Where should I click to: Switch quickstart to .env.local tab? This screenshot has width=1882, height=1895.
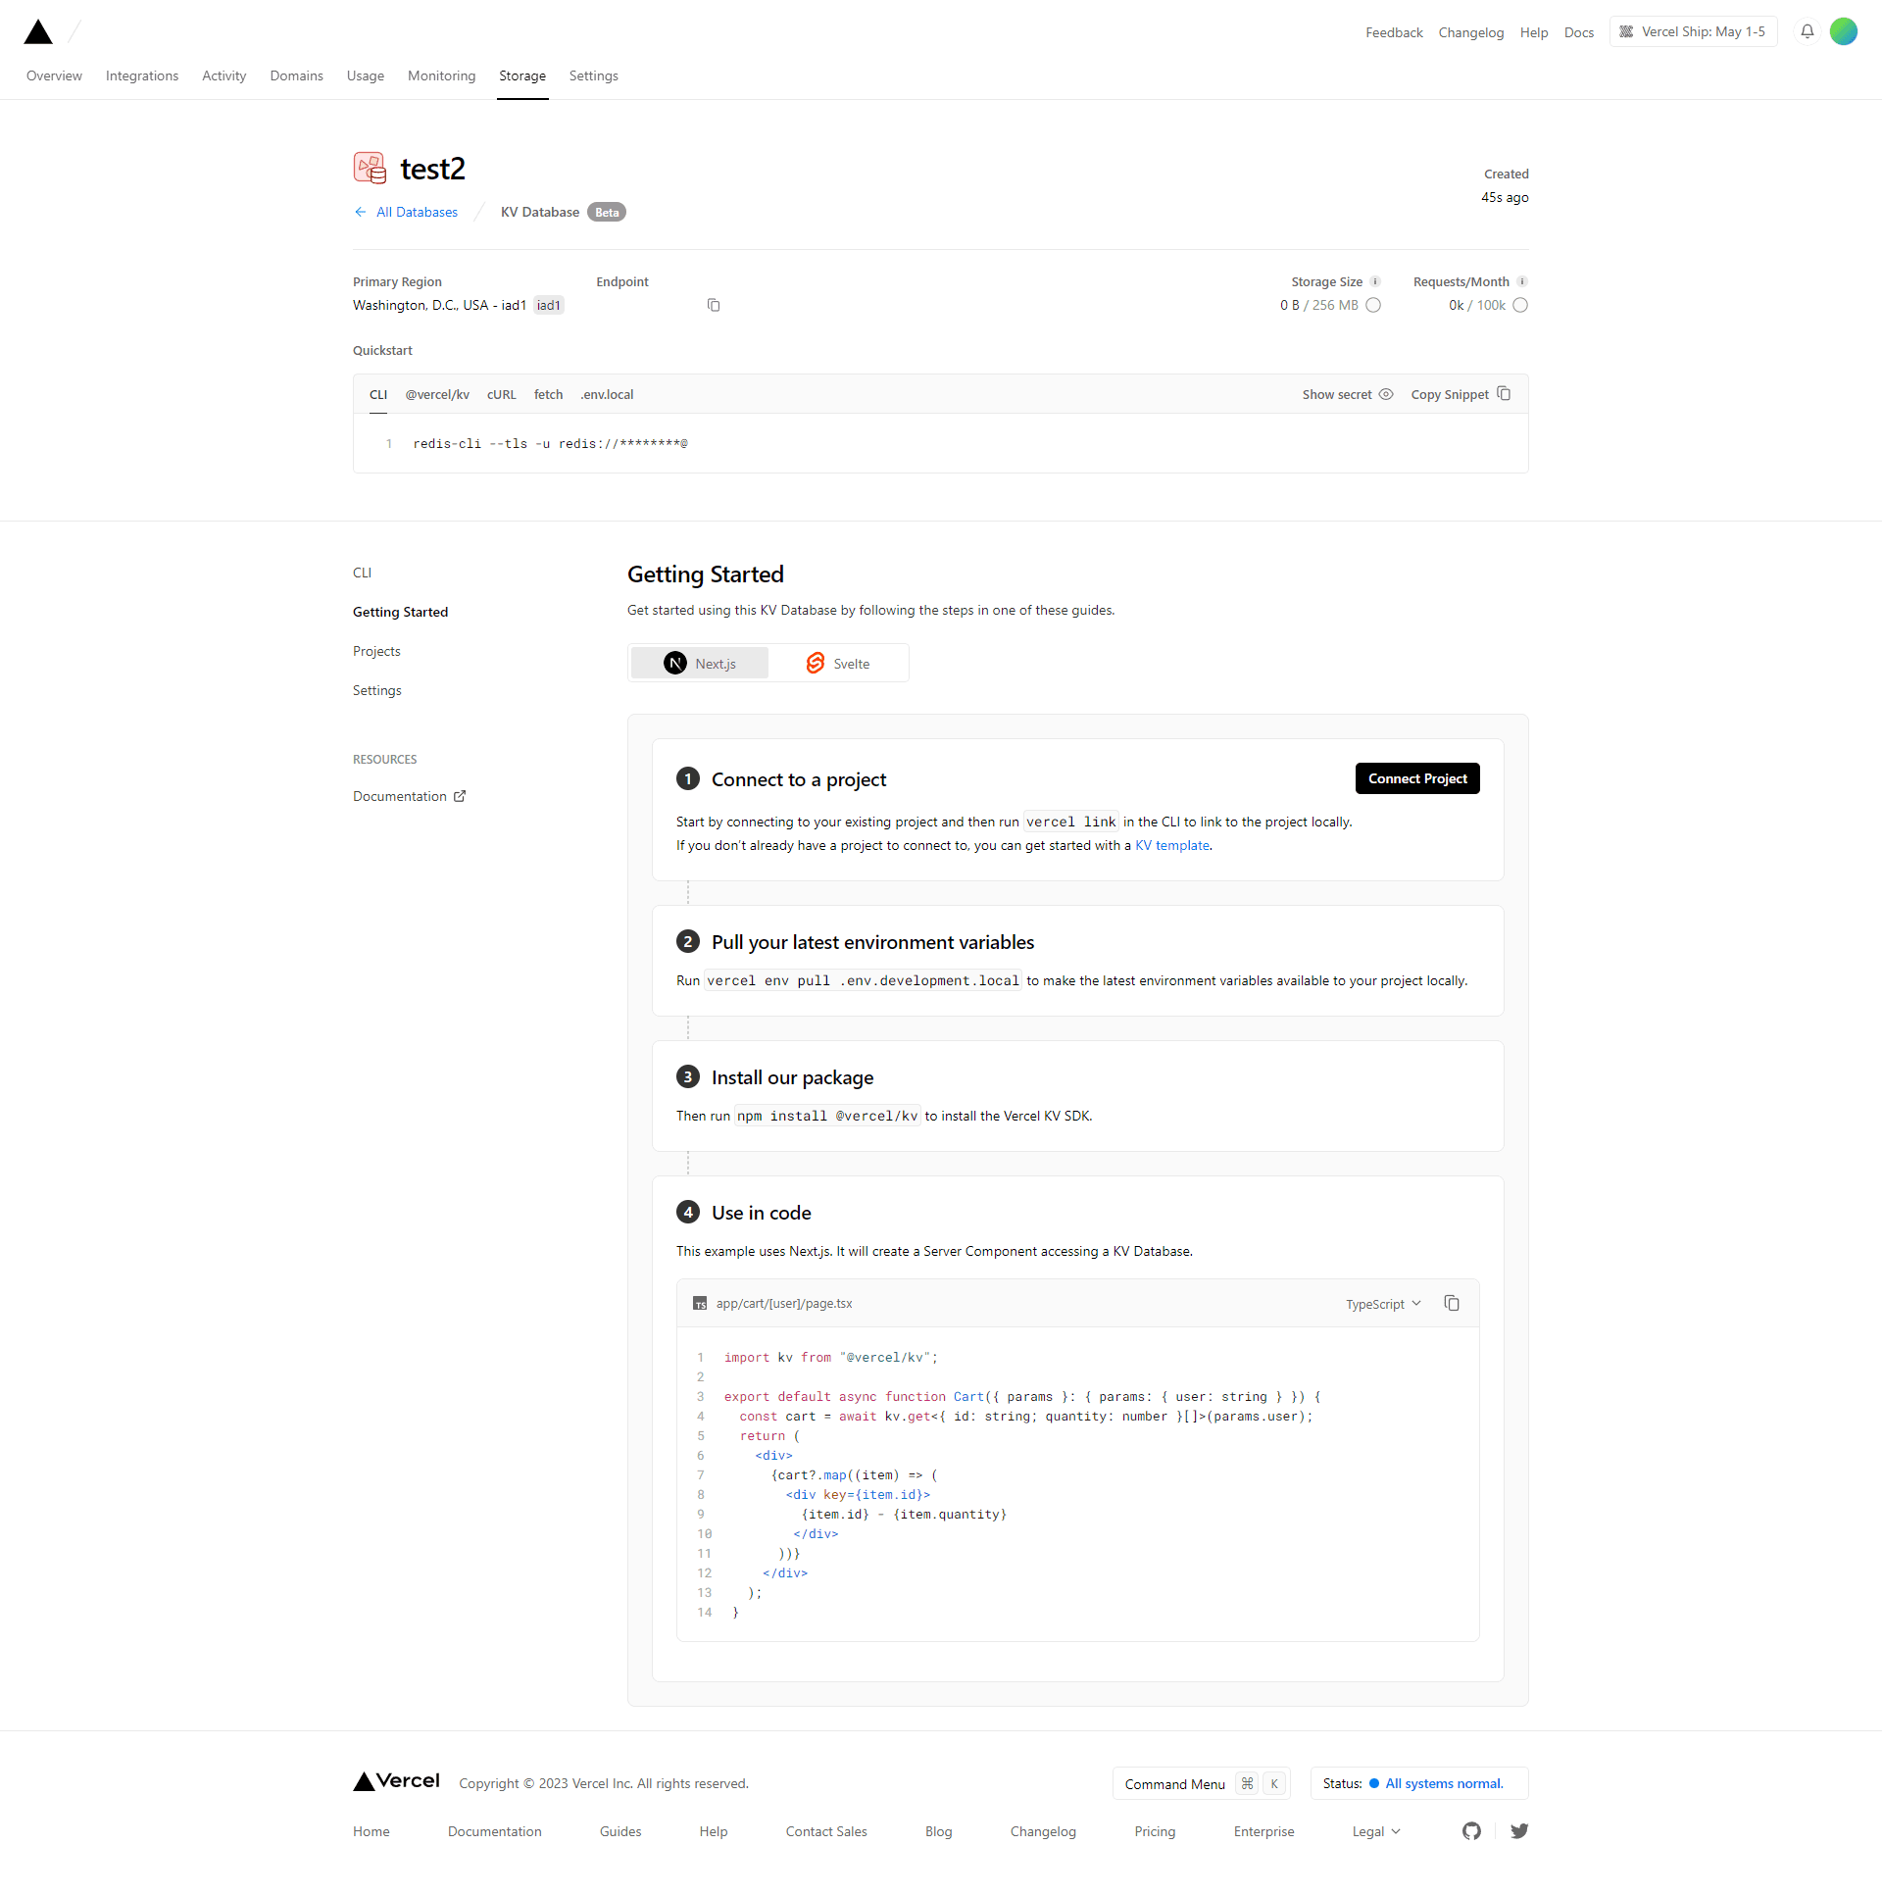tap(606, 394)
